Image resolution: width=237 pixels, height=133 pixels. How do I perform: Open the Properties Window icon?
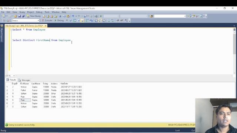coord(193,16)
